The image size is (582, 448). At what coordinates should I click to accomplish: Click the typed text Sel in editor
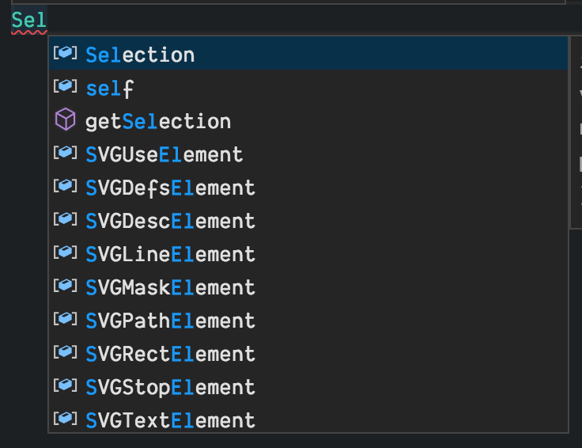pyautogui.click(x=29, y=18)
